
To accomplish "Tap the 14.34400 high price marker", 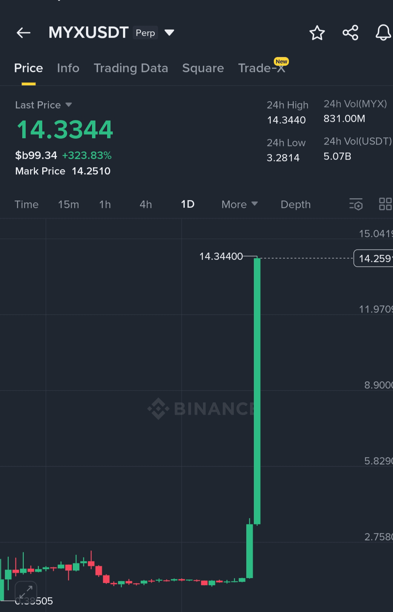I will (221, 256).
